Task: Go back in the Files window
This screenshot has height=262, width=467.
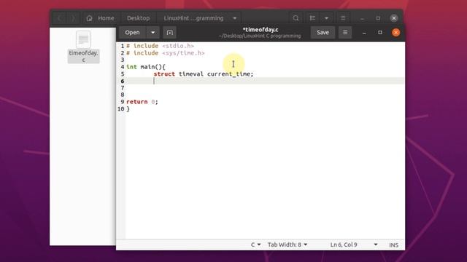Action: (x=60, y=18)
